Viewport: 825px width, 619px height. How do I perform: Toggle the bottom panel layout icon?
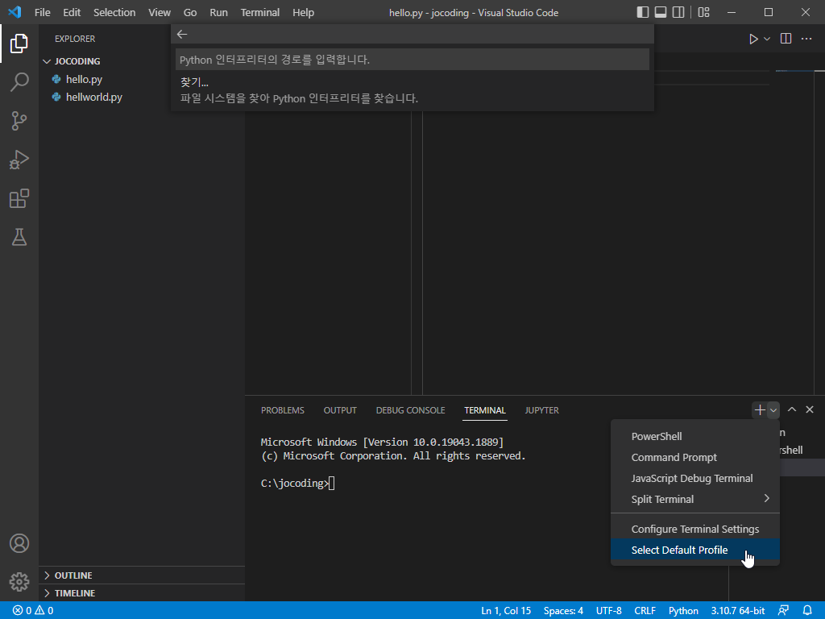[661, 12]
